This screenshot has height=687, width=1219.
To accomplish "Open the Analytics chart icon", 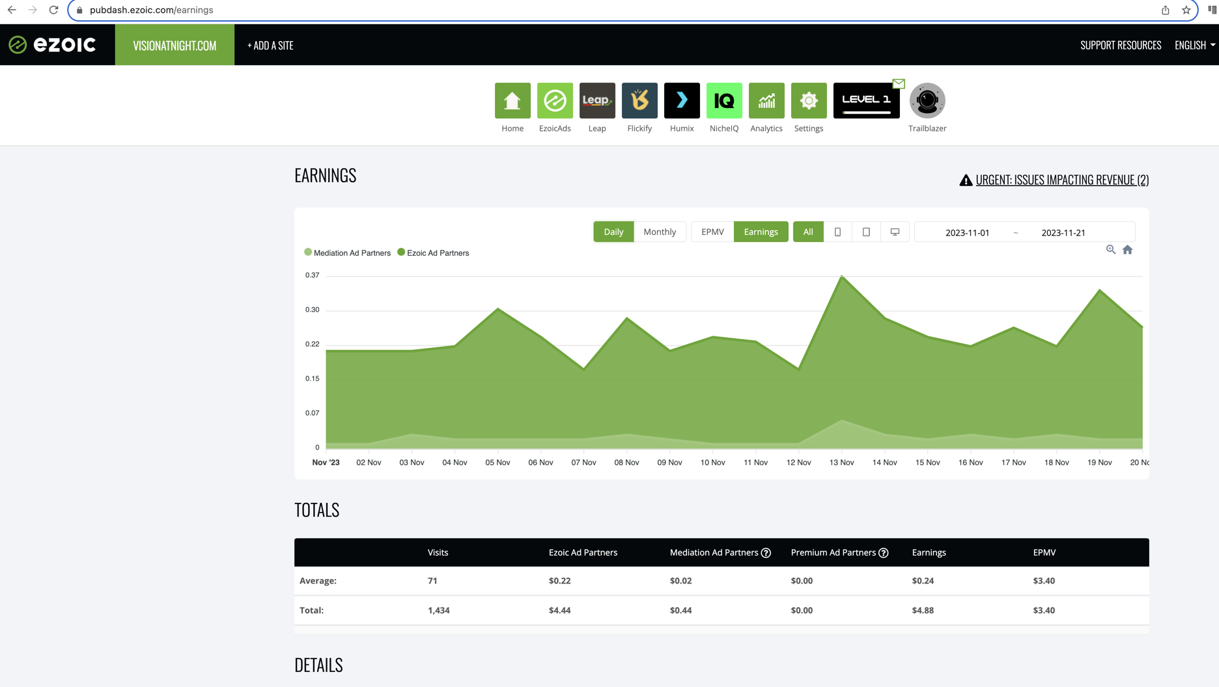I will tap(766, 100).
